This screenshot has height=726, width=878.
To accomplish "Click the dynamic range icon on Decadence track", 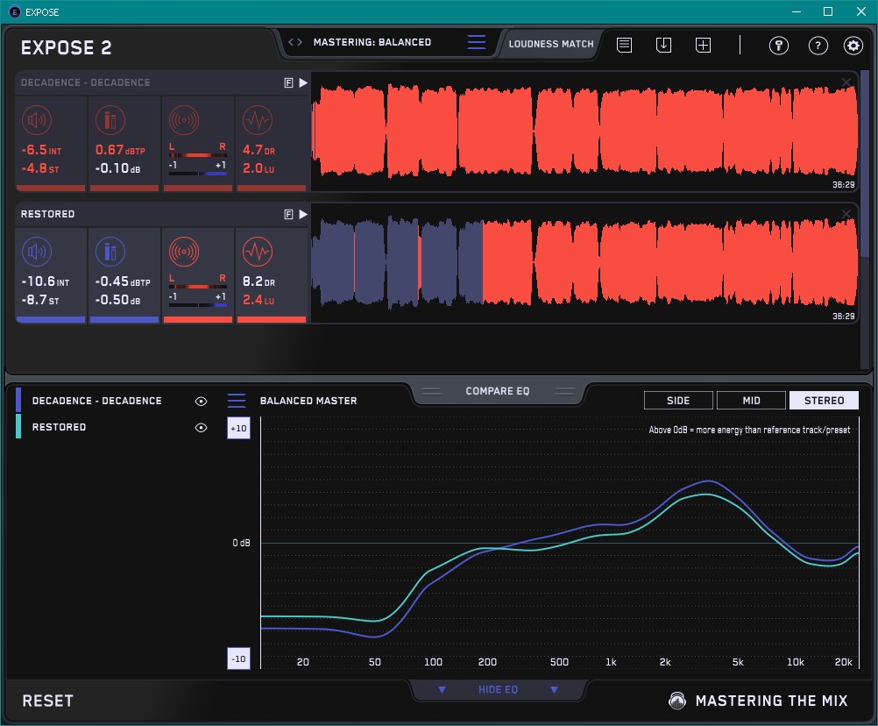I will (258, 120).
